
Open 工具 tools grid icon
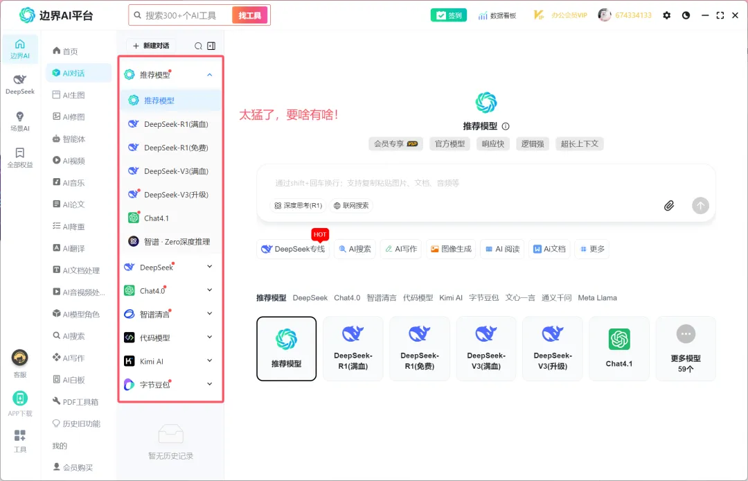[20, 441]
